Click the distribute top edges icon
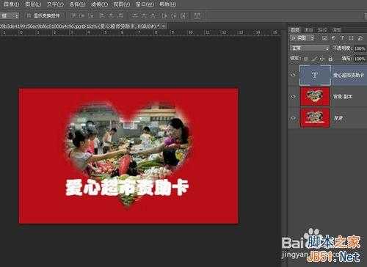 135,15
